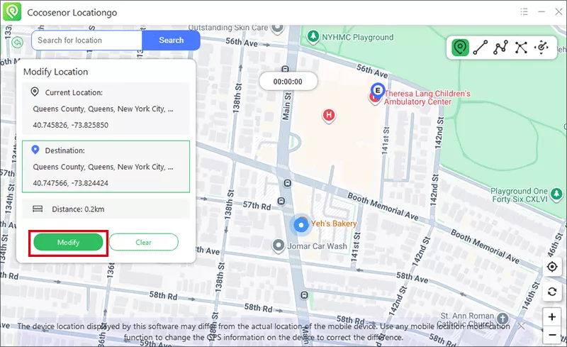Click the Search for location field
Viewport: 567px width, 347px height.
[86, 40]
